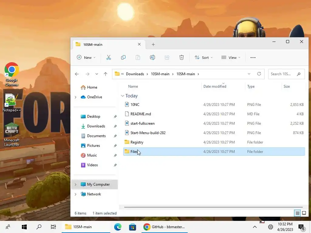Open Notepad++ desktop shortcut
Image resolution: width=311 pixels, height=233 pixels.
pos(12,103)
